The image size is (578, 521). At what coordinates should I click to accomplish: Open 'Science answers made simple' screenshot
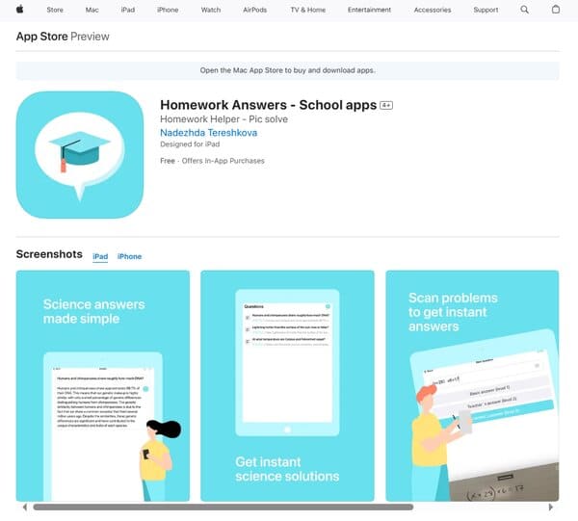[103, 386]
